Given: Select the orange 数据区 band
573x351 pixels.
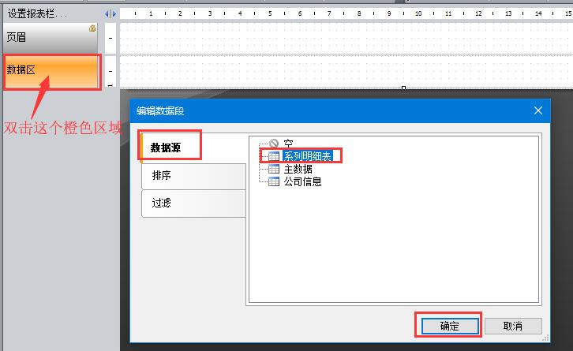Looking at the screenshot, I should pos(51,71).
